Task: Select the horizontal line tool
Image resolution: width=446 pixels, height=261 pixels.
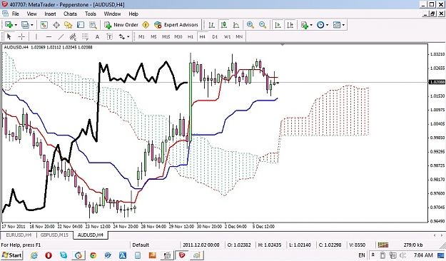Action: point(49,36)
